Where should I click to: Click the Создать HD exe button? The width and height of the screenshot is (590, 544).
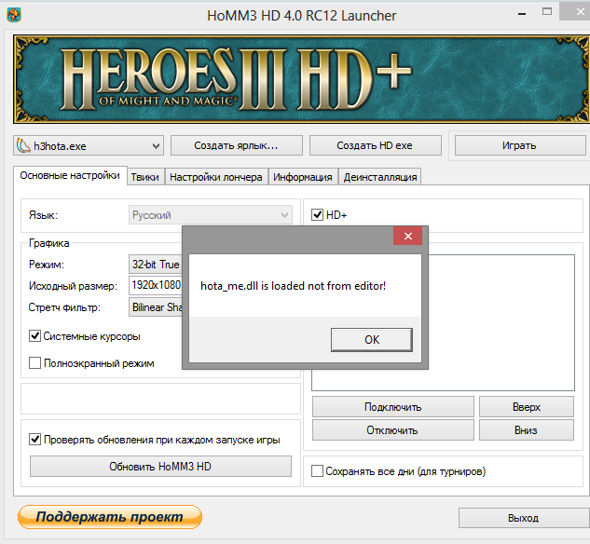coord(375,145)
